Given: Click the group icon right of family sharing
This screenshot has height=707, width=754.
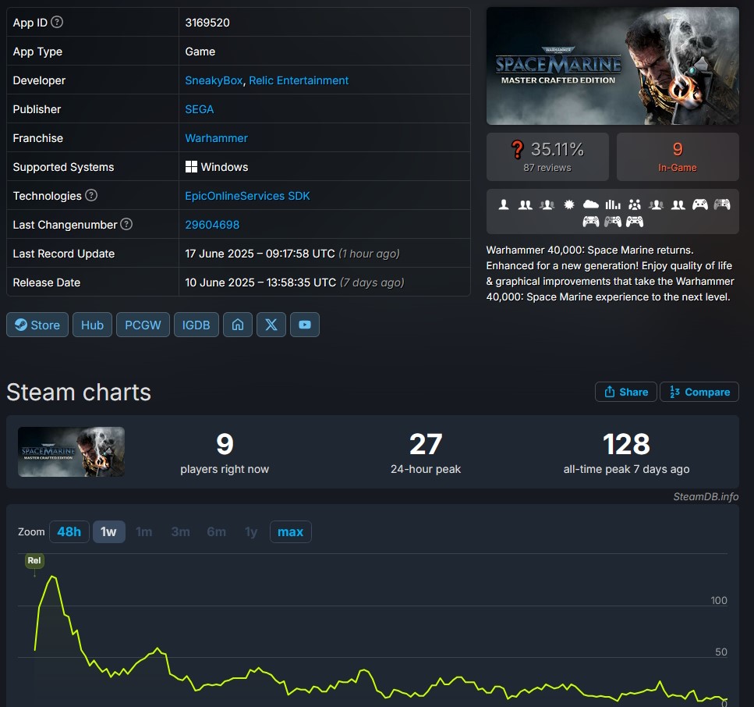Looking at the screenshot, I should tap(656, 204).
